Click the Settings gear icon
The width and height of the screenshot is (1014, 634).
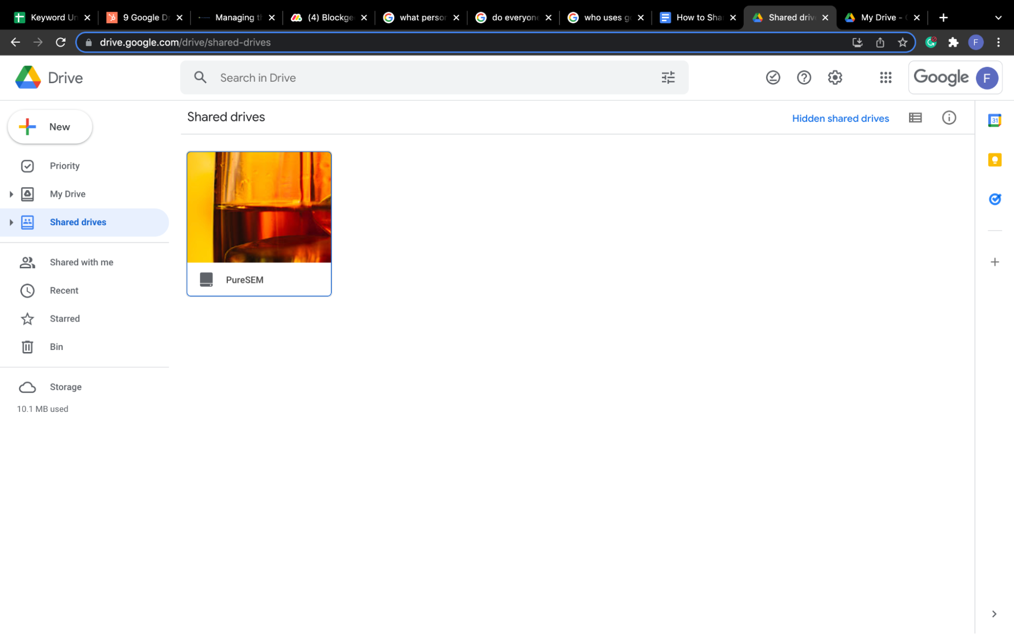[835, 78]
